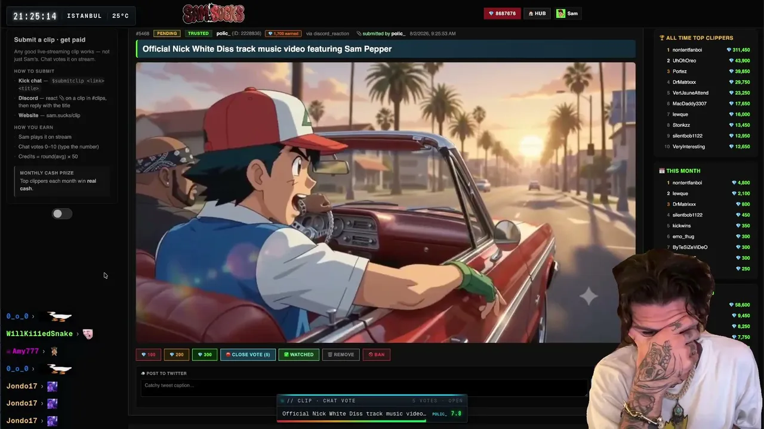Viewport: 764px width, 429px height.
Task: Click chat user W1llKi11edSnake
Action: (x=39, y=334)
